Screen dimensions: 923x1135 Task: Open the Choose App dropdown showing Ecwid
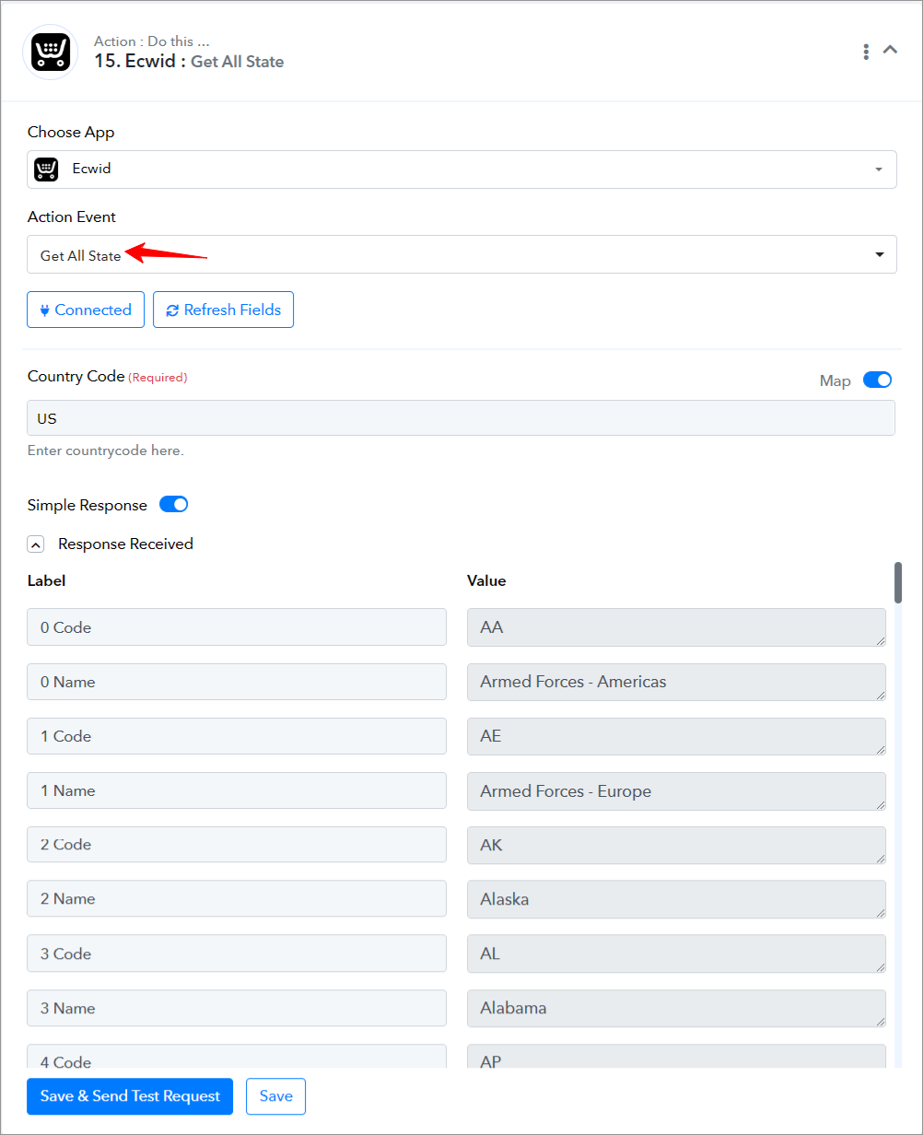(x=461, y=170)
